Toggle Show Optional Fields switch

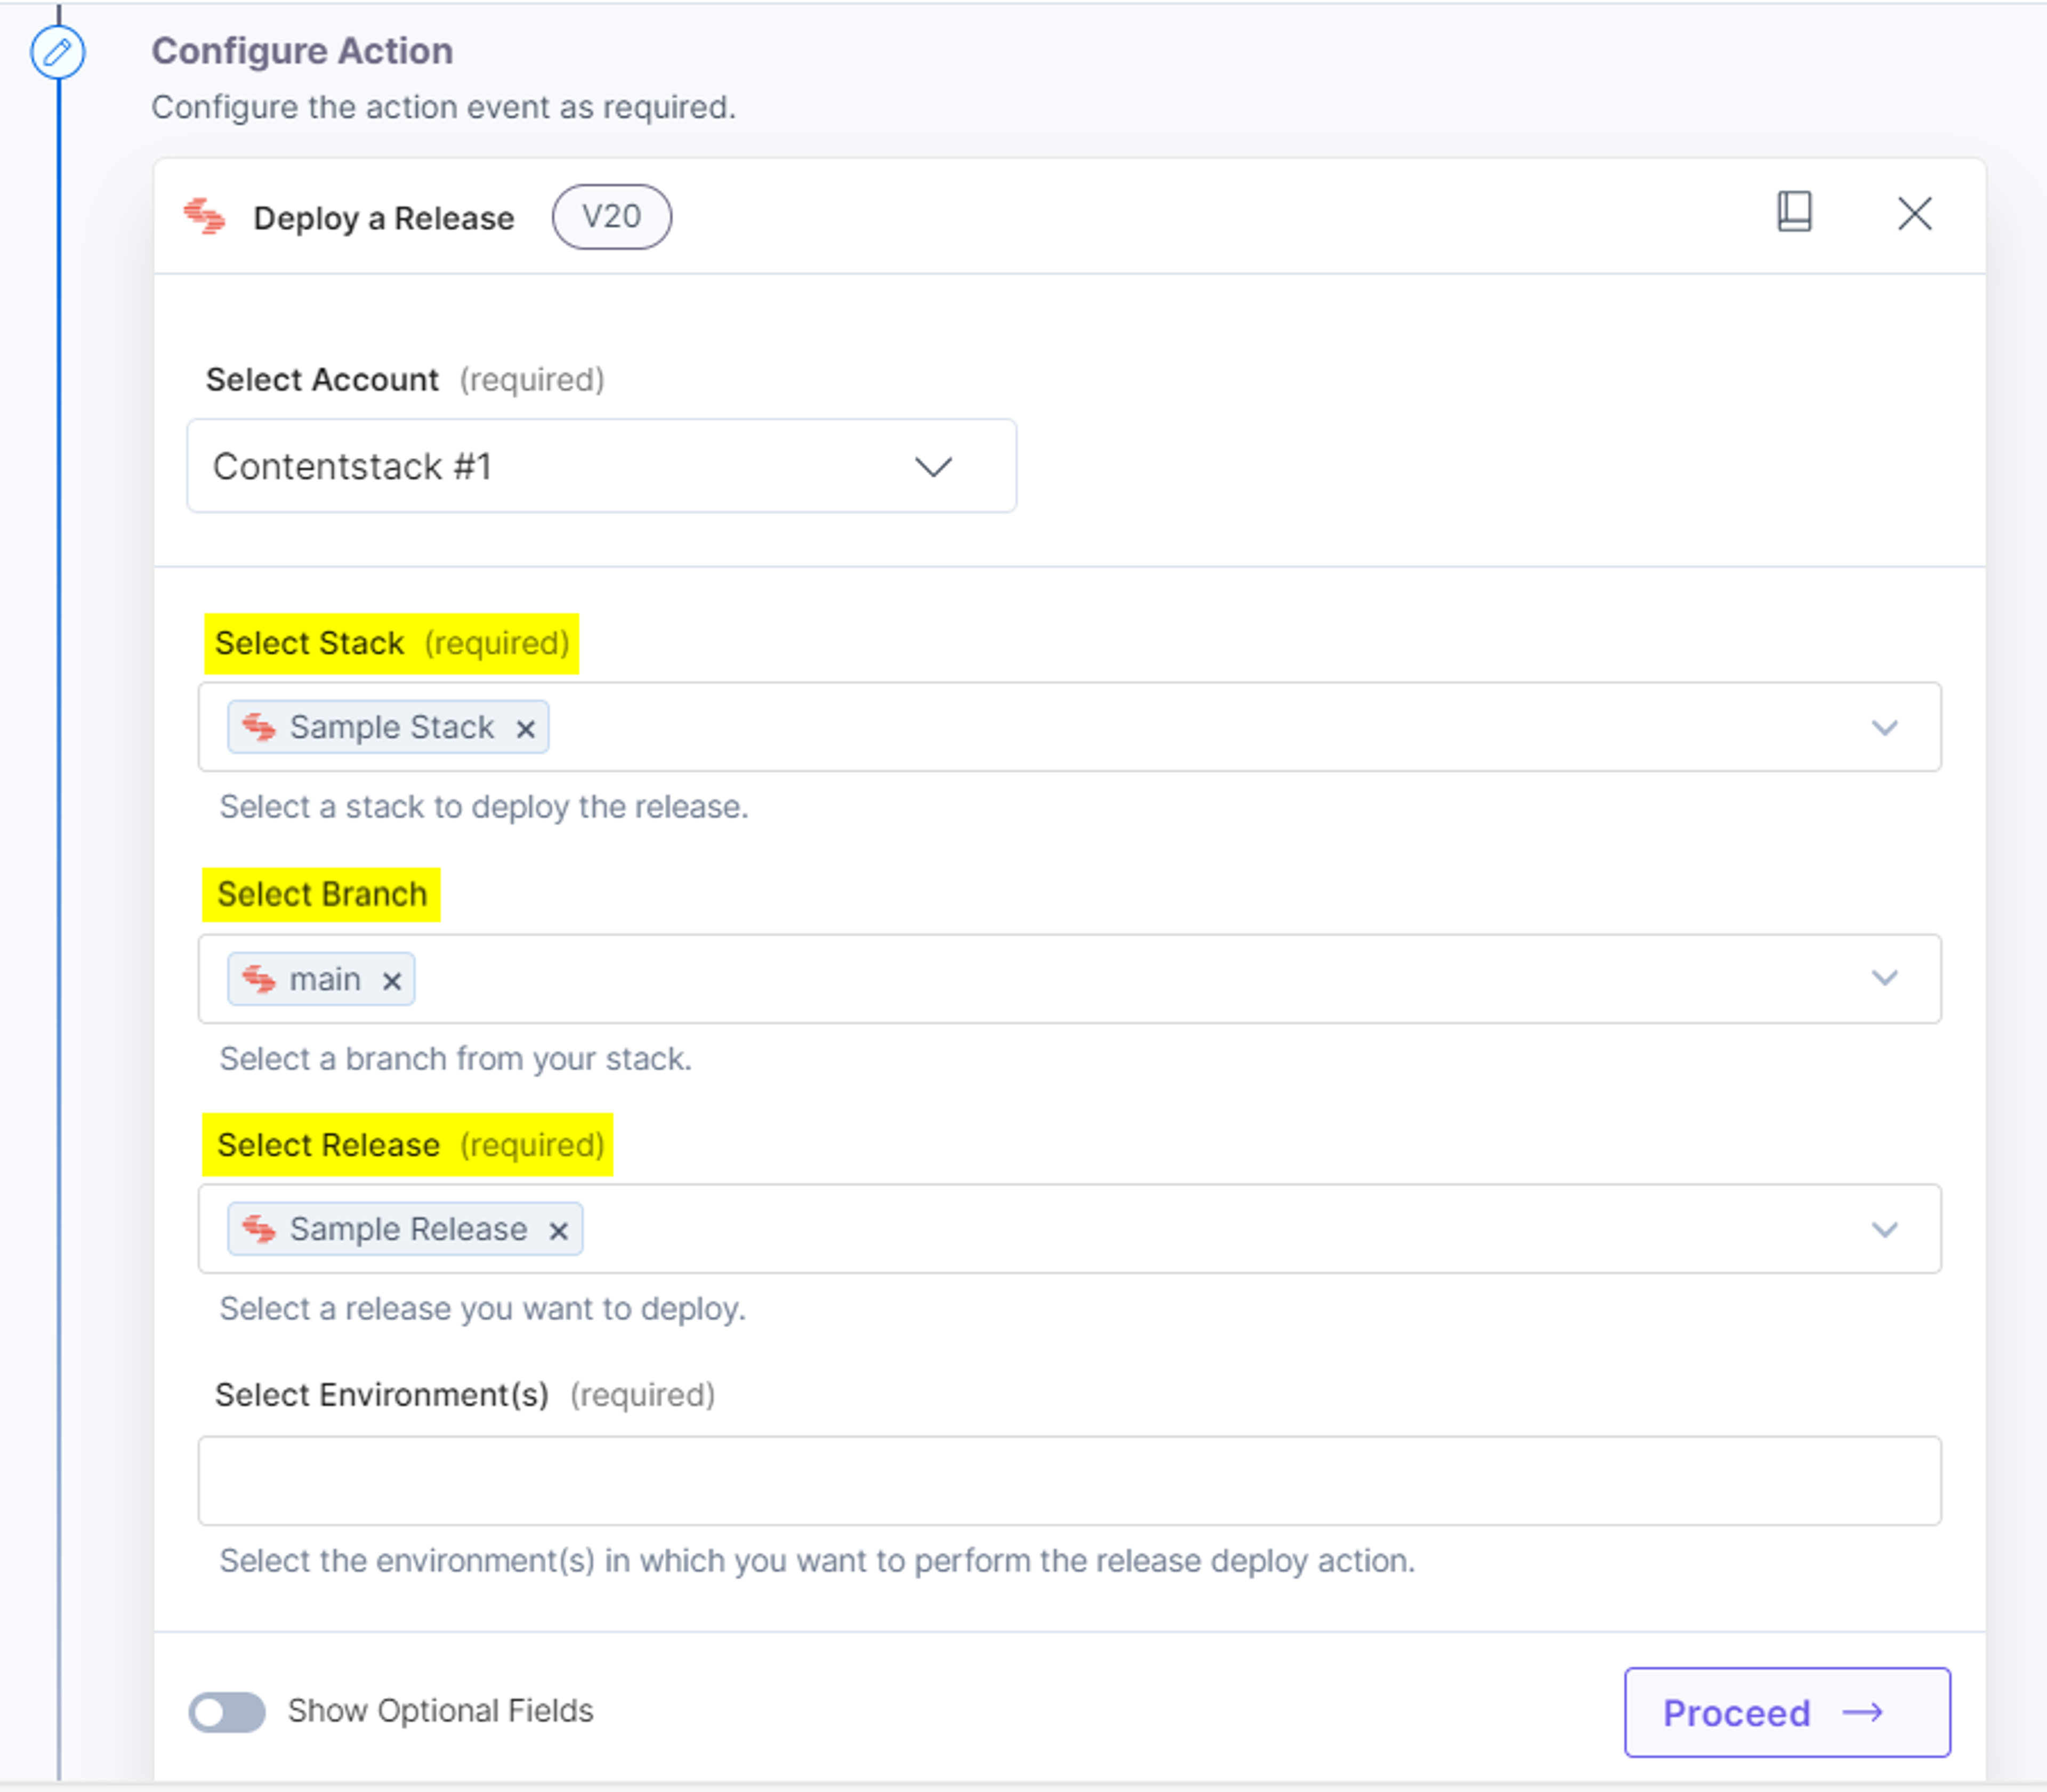click(227, 1712)
